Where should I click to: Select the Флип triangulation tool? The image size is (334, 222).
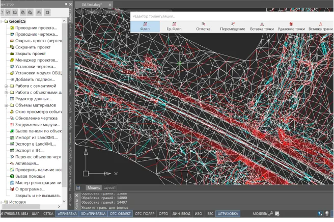(x=145, y=26)
